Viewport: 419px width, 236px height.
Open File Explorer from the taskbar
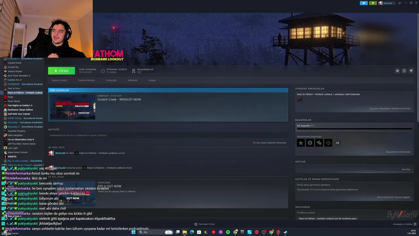tap(185, 232)
